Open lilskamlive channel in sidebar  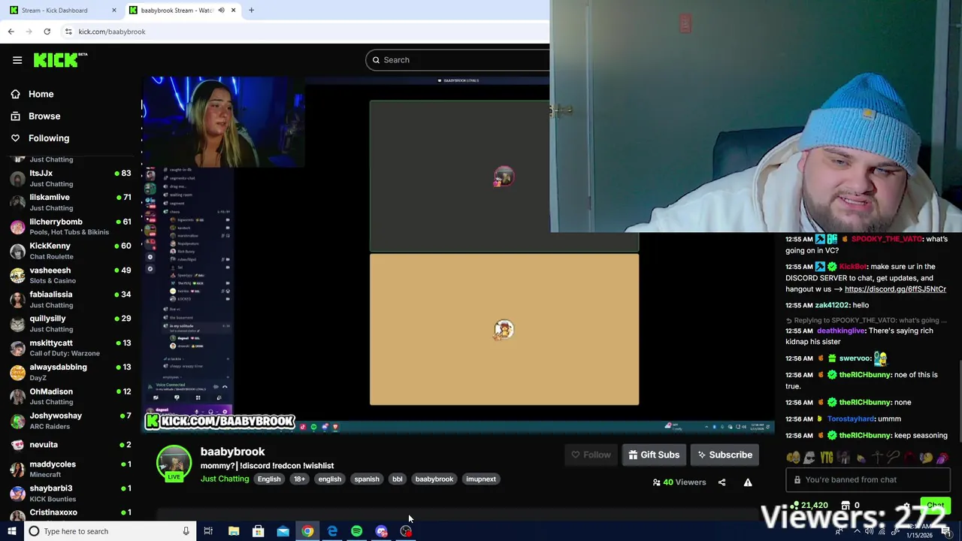click(x=71, y=202)
